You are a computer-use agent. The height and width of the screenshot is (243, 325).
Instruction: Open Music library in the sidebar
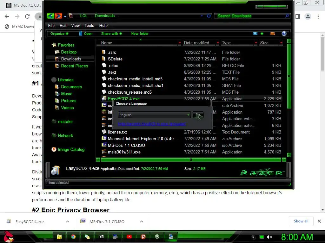[x=63, y=94]
